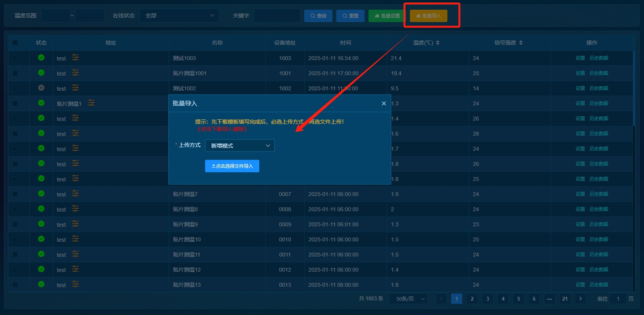Go to last page 21
The height and width of the screenshot is (315, 644).
coord(565,299)
